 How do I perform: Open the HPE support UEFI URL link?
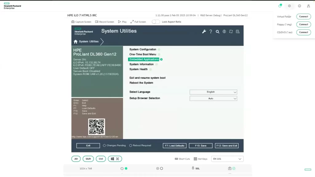point(95,137)
